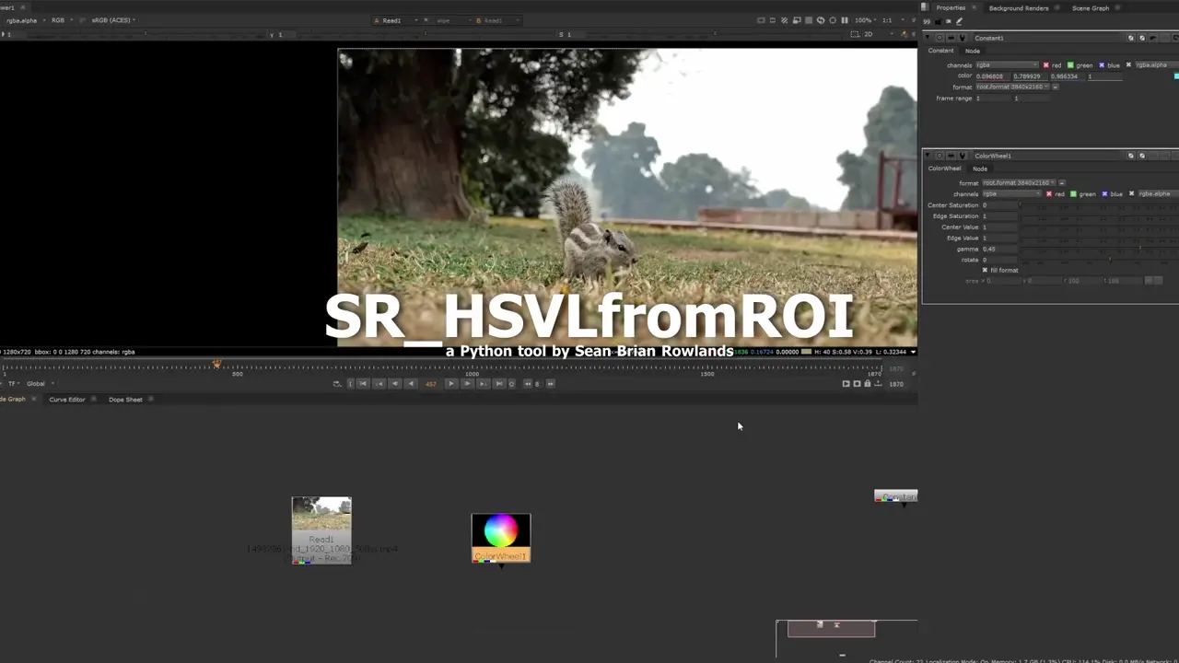Open the Curve Editor tab
The image size is (1179, 663).
click(x=66, y=400)
